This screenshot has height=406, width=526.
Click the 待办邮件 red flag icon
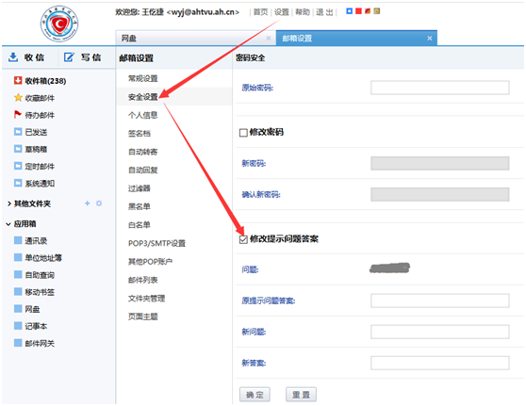point(18,115)
